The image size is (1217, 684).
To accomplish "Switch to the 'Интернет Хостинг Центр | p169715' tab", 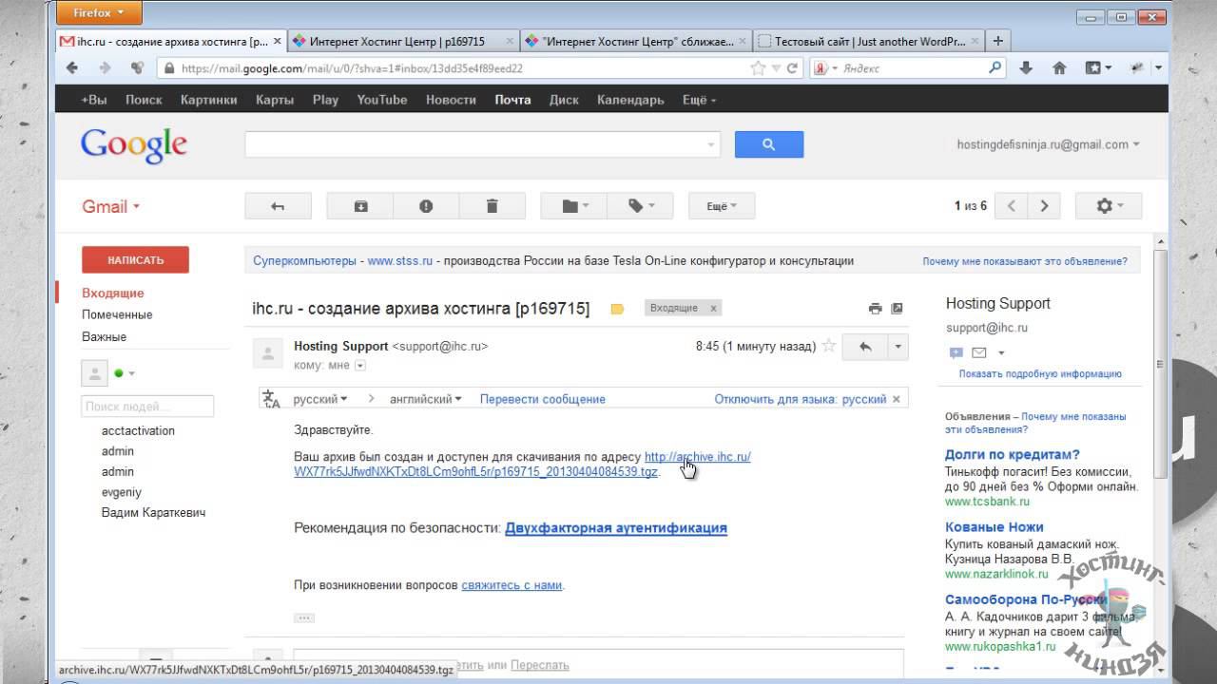I will point(405,41).
